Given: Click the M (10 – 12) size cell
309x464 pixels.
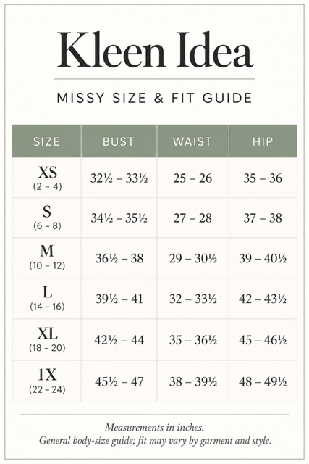Looking at the screenshot, I should point(46,258).
